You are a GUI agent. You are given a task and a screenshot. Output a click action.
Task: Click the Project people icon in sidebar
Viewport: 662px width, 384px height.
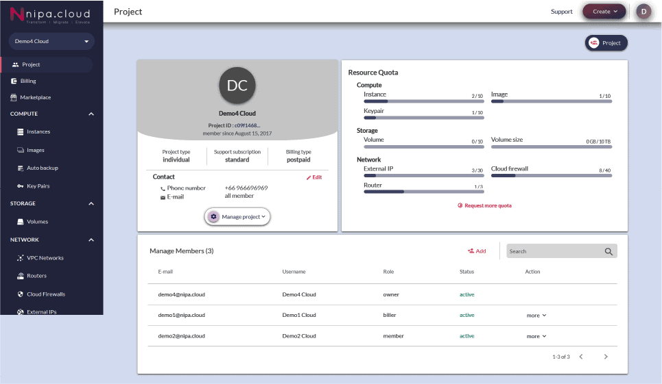coord(16,64)
